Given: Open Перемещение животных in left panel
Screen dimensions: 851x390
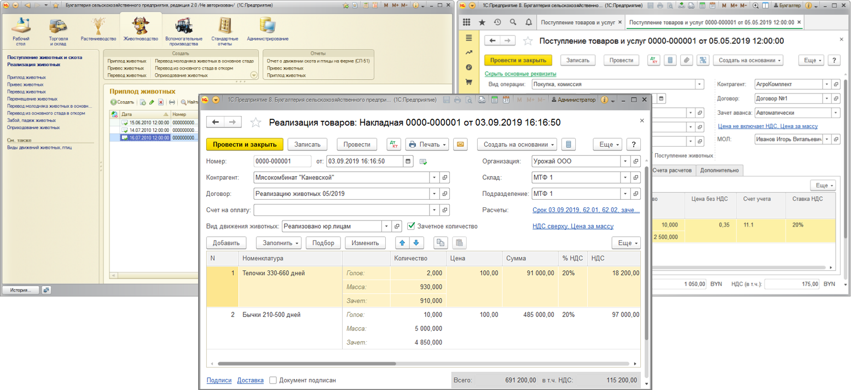Looking at the screenshot, I should tap(32, 99).
